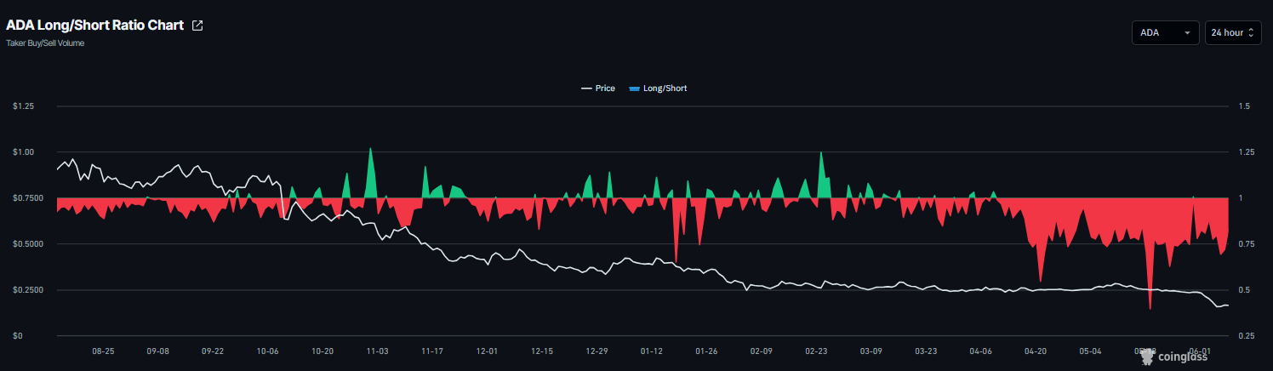Select the 02-23 date on the x-axis
Image resolution: width=1273 pixels, height=371 pixels.
[816, 351]
